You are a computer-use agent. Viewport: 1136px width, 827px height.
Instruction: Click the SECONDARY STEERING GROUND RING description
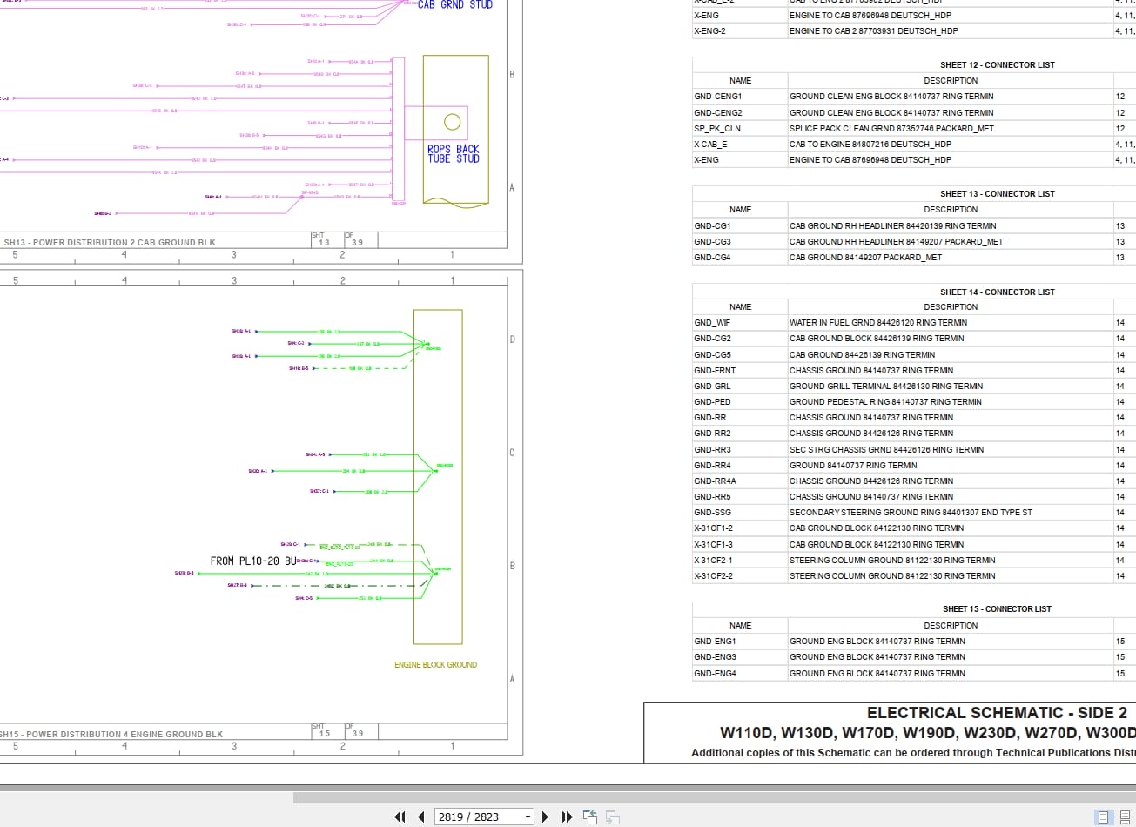click(911, 512)
